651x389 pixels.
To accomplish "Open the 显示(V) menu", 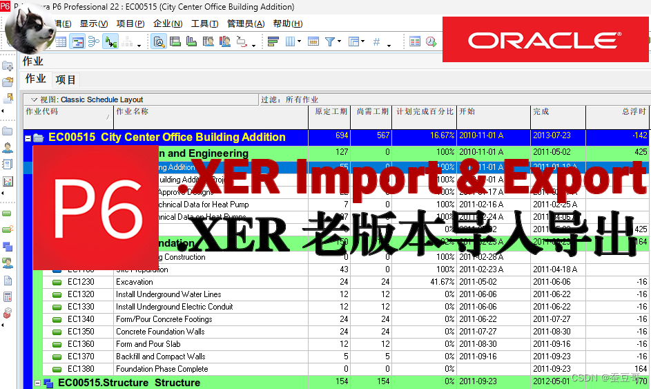I will tap(94, 23).
